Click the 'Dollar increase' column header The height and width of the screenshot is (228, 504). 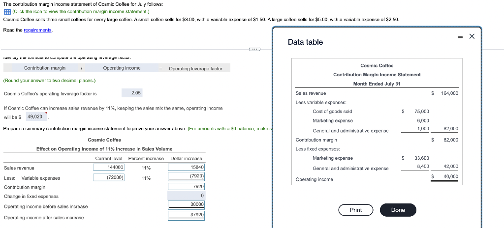(186, 159)
